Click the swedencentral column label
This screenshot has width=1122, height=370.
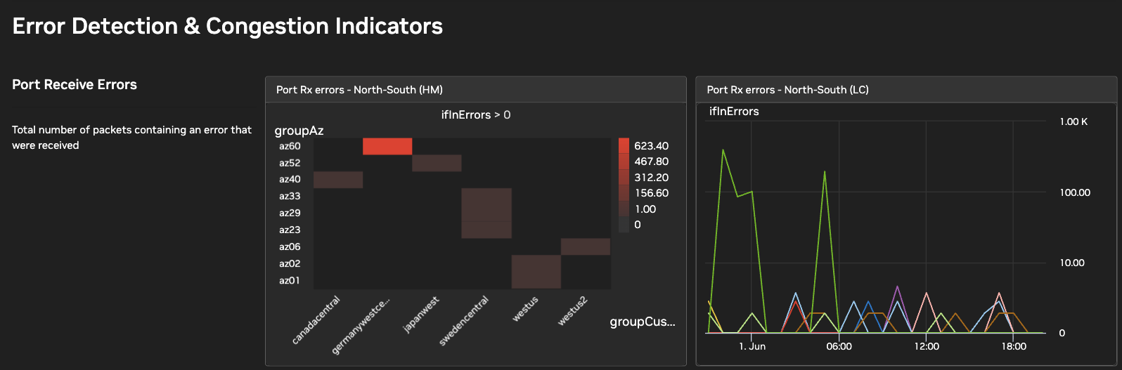(x=464, y=321)
